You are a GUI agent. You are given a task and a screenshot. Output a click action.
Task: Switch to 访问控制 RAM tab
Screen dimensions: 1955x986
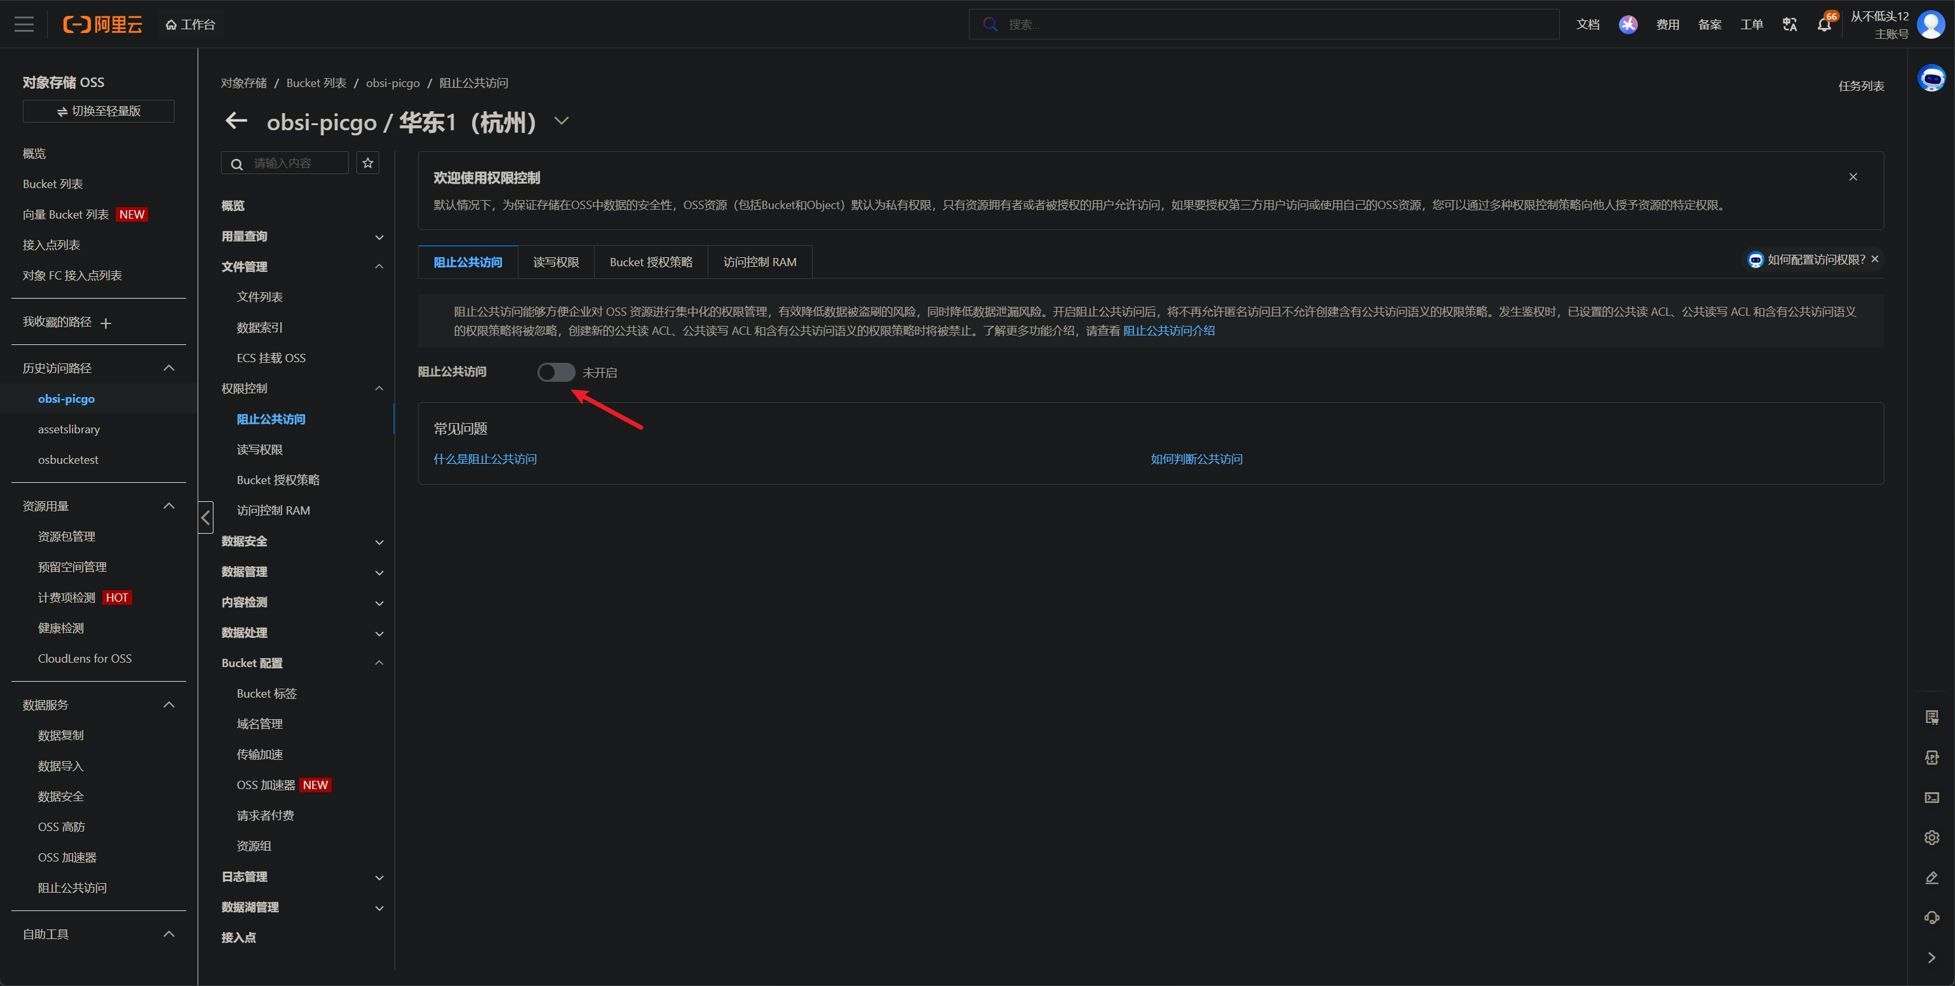760,262
